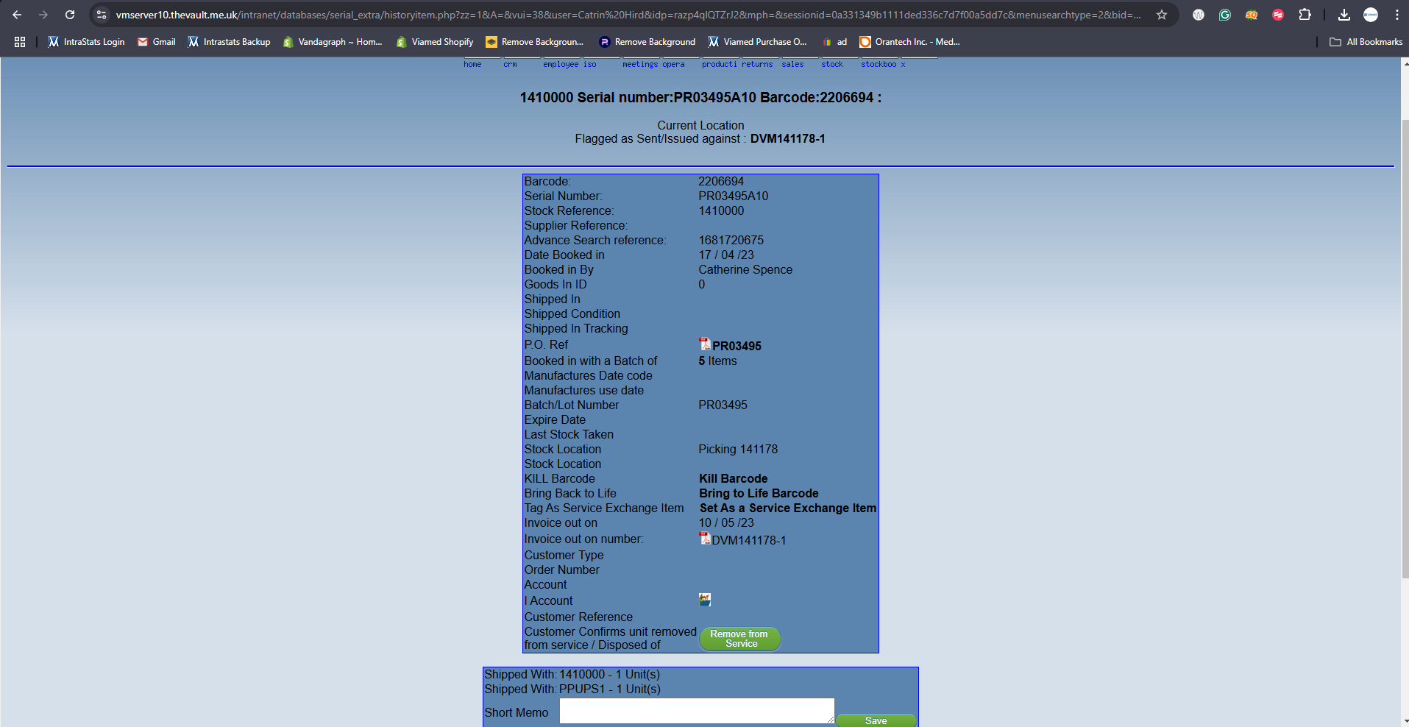Viewport: 1409px width, 727px height.
Task: Click the Kill Barcode link
Action: click(733, 478)
